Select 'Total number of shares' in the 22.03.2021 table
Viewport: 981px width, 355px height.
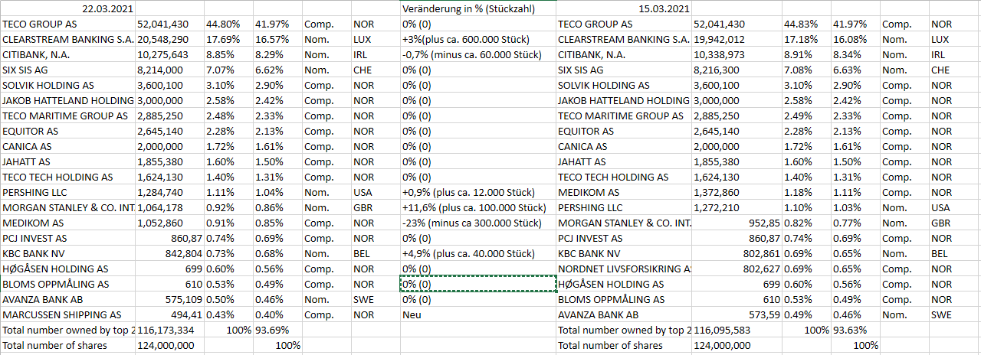(68, 345)
